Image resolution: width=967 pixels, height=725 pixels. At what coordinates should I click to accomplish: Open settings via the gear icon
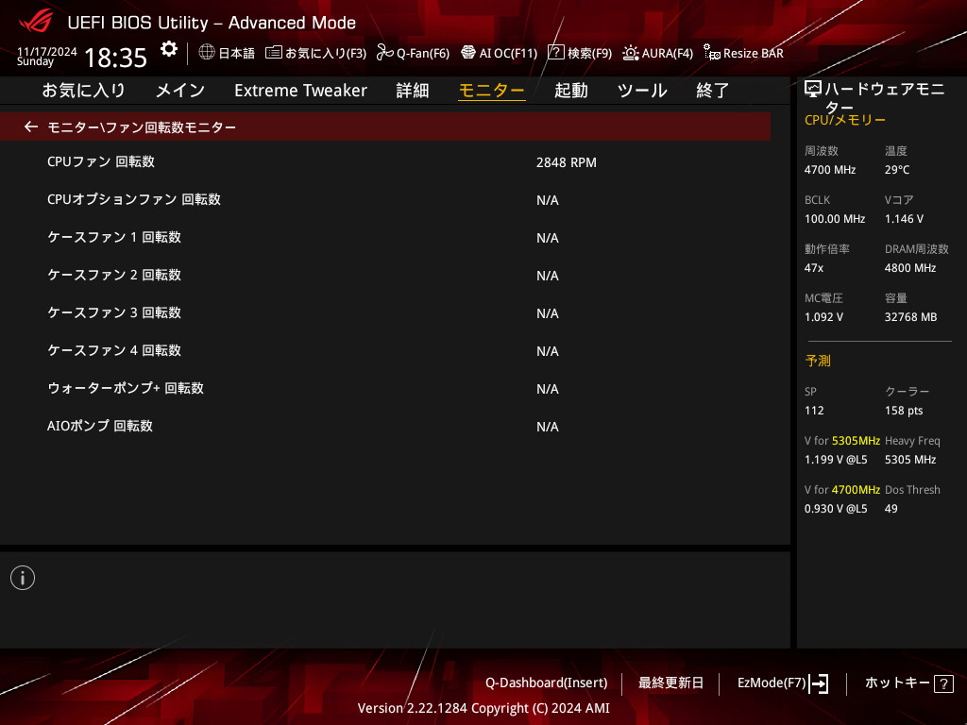(x=168, y=49)
